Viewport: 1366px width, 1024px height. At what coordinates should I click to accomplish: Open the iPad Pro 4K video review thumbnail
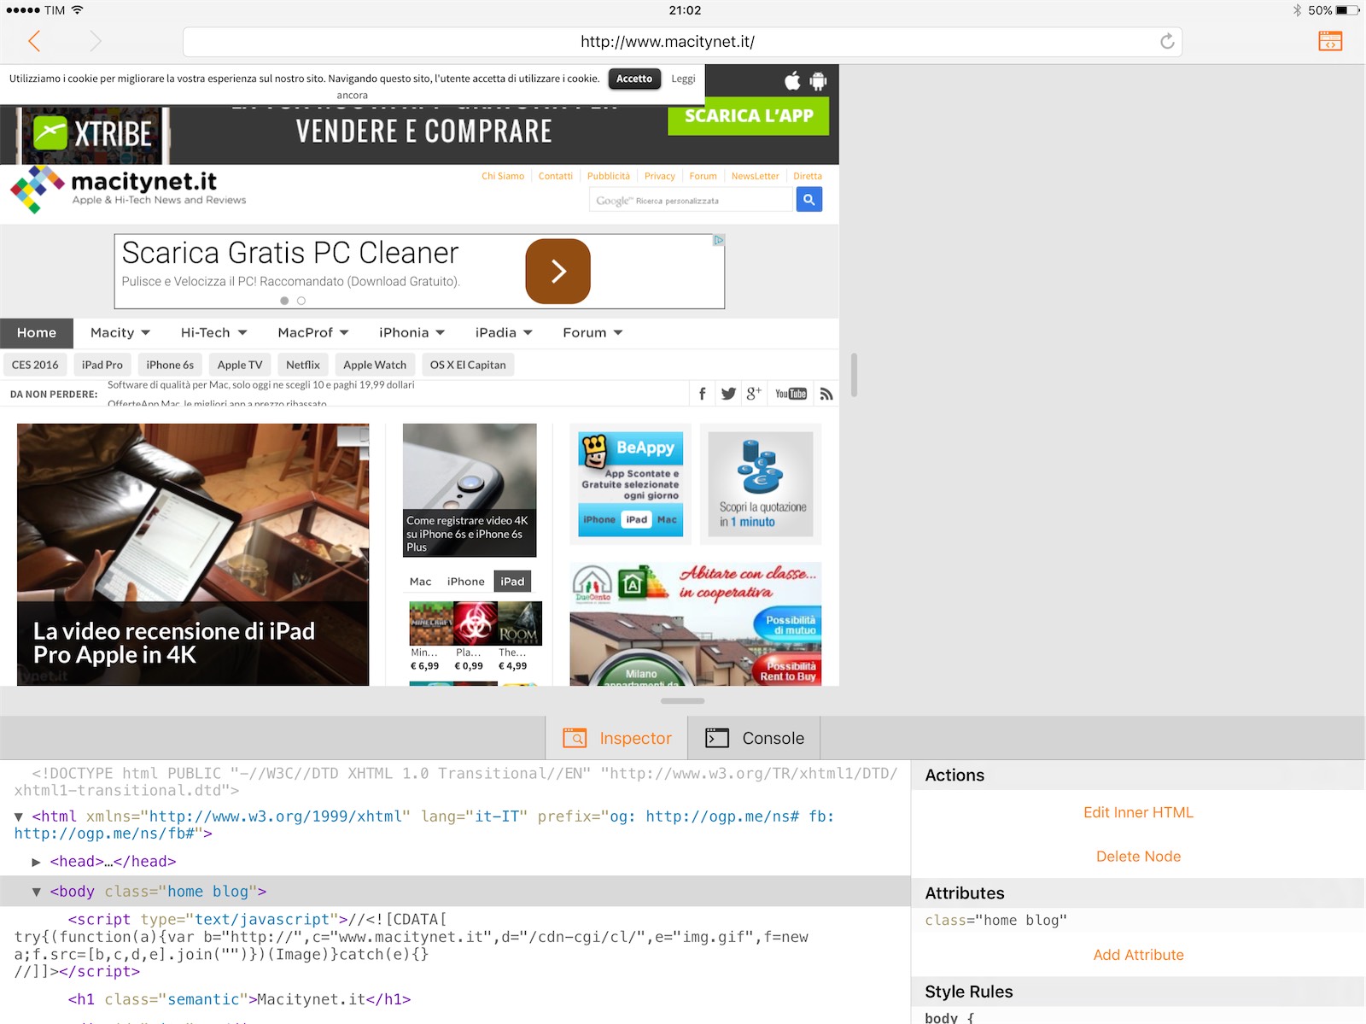[193, 554]
